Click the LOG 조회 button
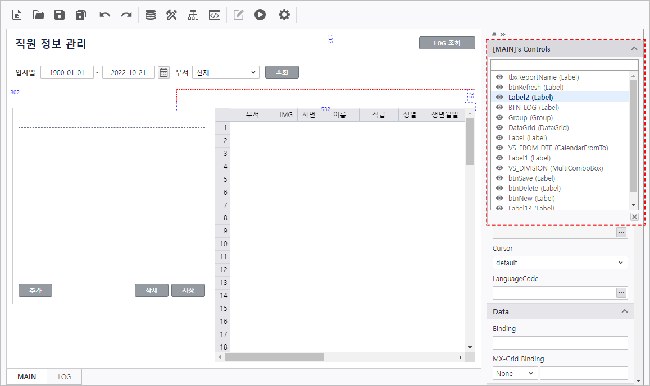Viewport: 650px width, 386px height. tap(447, 43)
